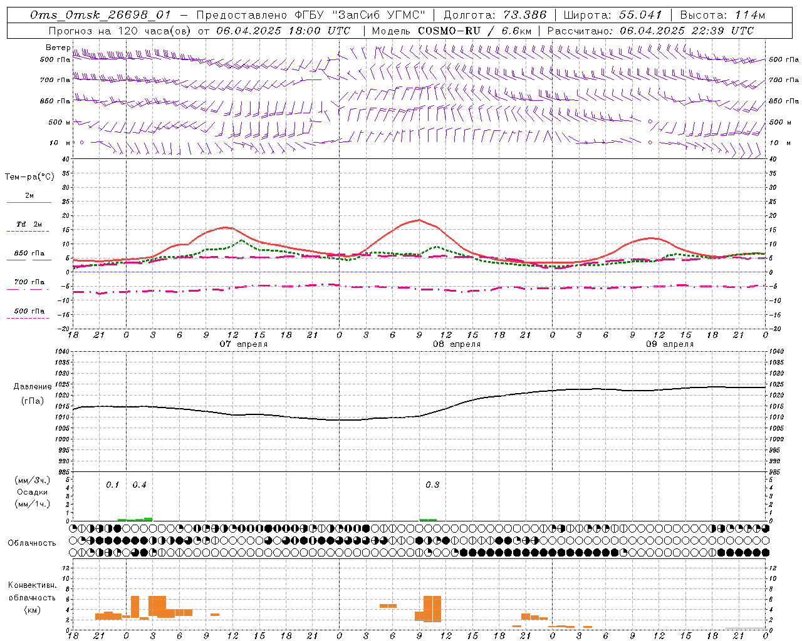
Task: Click the Конвективн. convective cloud label
Action: (32, 585)
